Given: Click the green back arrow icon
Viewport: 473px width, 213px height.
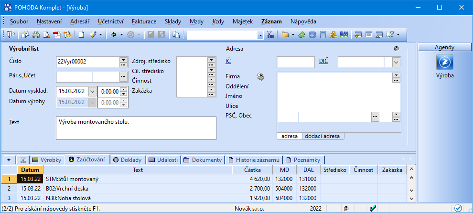Looking at the screenshot, I should pyautogui.click(x=114, y=35).
